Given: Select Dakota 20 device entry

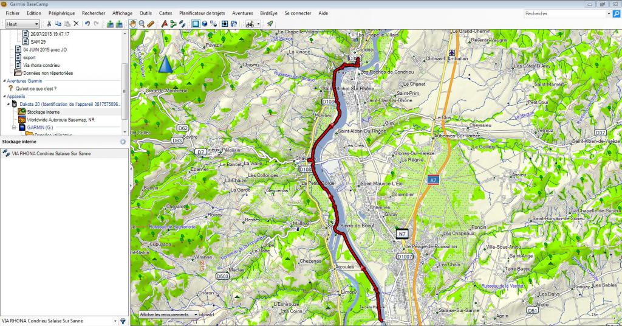Looking at the screenshot, I should (x=70, y=104).
